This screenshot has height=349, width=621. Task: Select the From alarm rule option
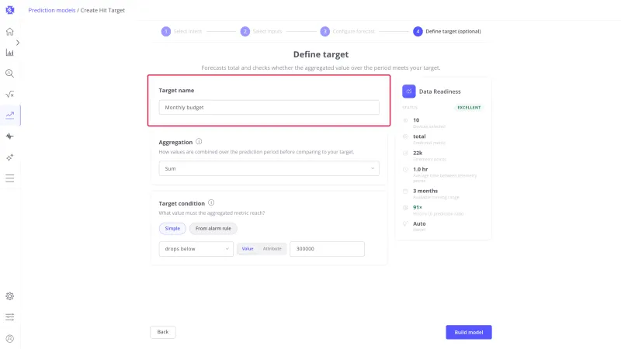tap(213, 228)
